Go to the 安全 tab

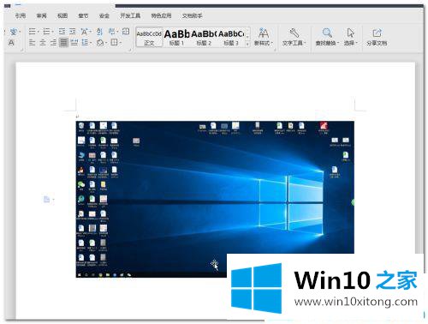(x=104, y=15)
